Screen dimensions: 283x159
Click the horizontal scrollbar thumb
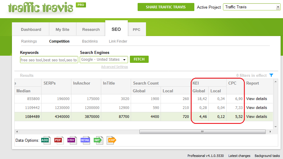coord(202,132)
